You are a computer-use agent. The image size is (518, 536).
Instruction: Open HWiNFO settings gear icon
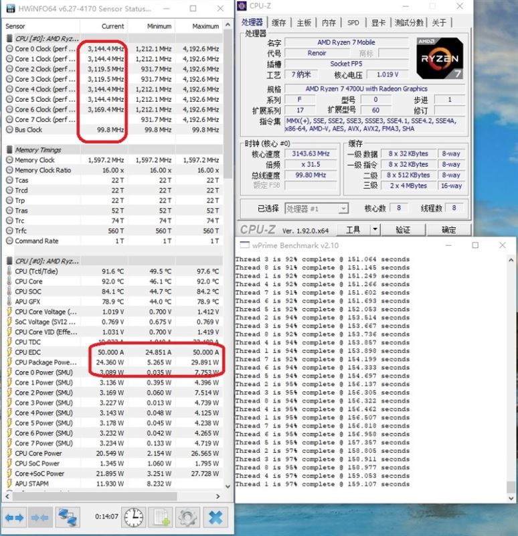[187, 517]
